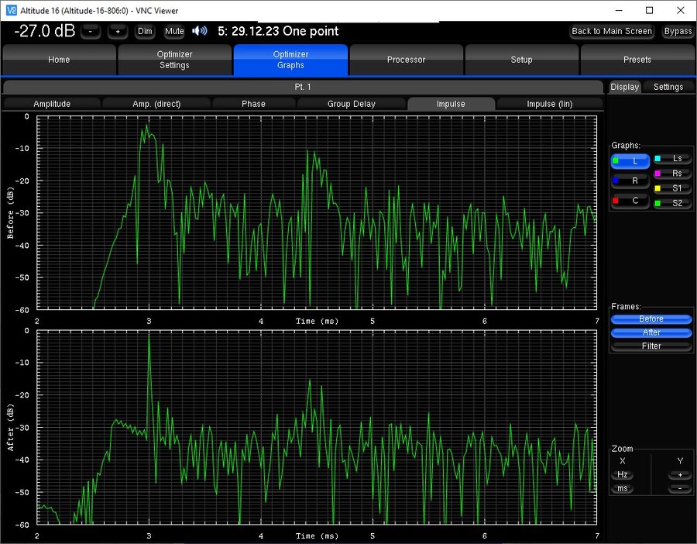The height and width of the screenshot is (544, 697).
Task: Open the Setup tab
Action: (521, 60)
